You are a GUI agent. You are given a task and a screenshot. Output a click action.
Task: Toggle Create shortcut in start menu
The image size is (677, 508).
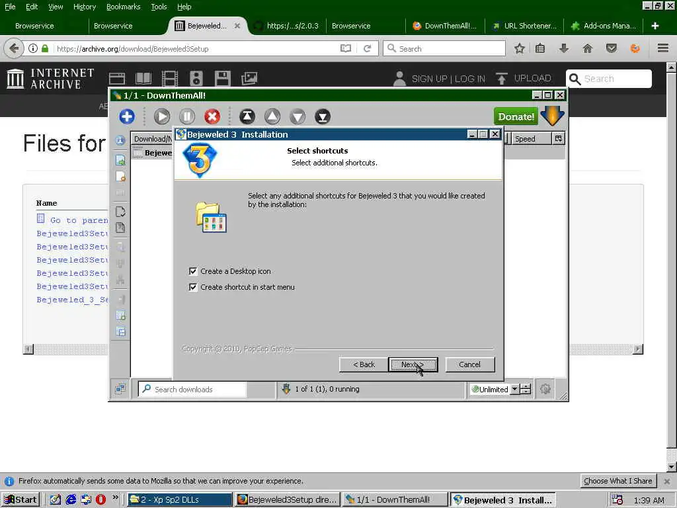tap(193, 287)
